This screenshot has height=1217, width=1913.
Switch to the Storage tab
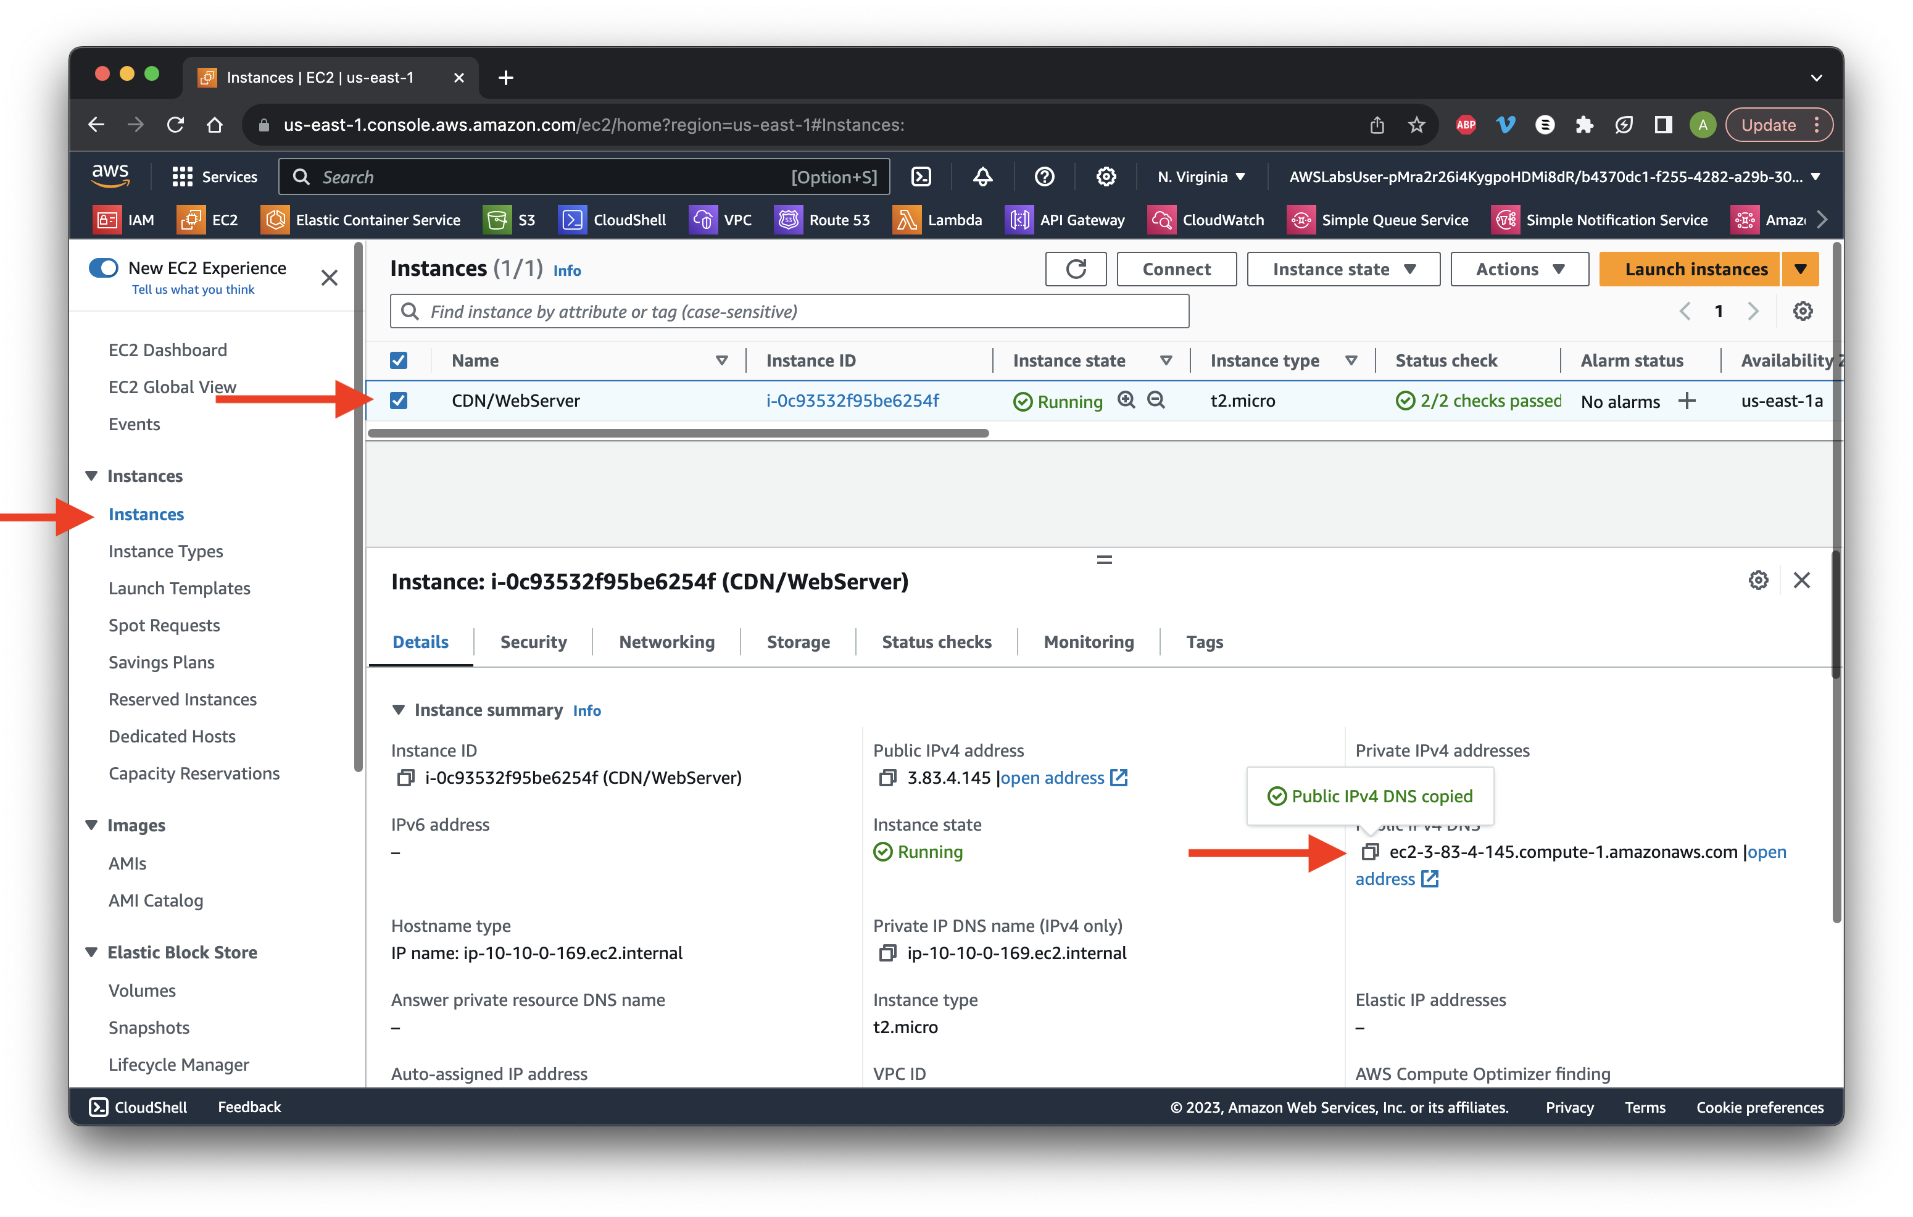[x=798, y=642]
